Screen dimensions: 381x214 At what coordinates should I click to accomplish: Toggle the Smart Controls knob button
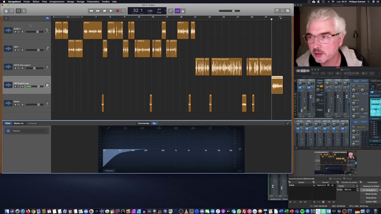click(x=18, y=11)
